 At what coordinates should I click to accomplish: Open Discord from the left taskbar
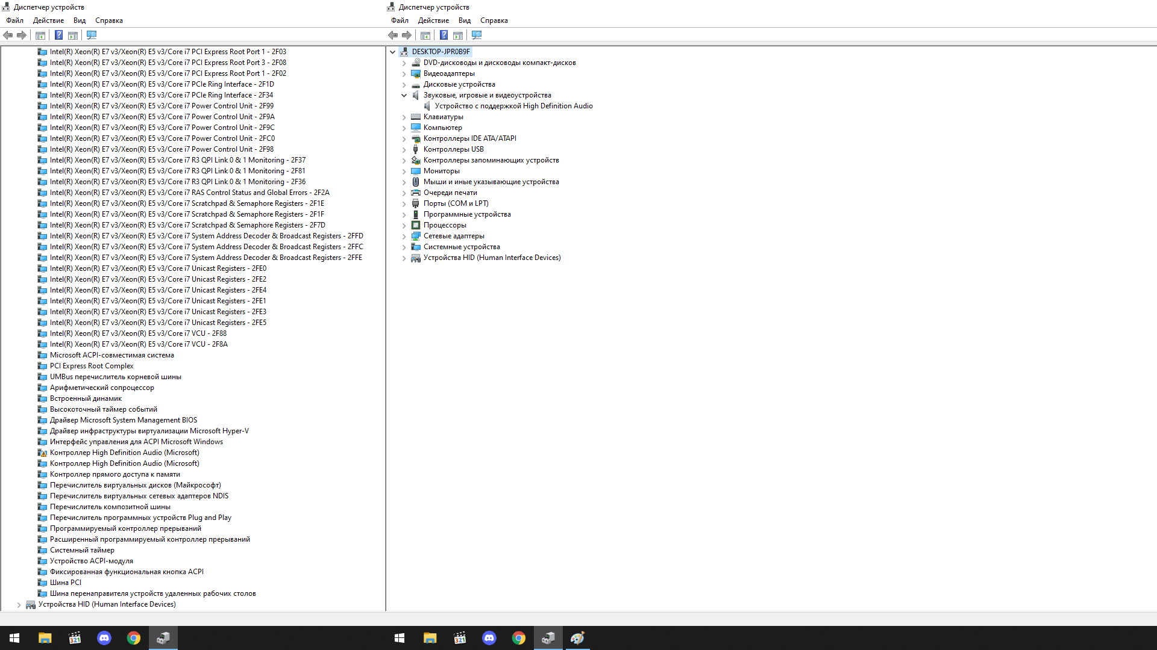(104, 638)
